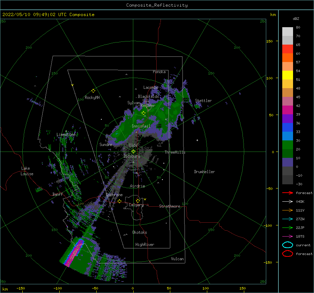Select the yellow diamond at radar center

tap(133, 152)
